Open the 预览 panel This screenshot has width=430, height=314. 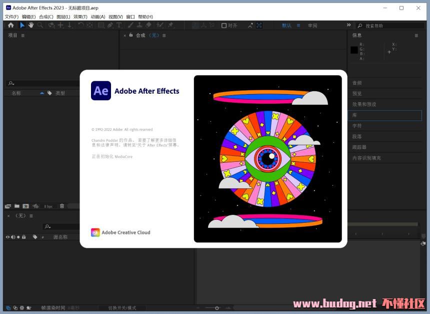[x=357, y=94]
